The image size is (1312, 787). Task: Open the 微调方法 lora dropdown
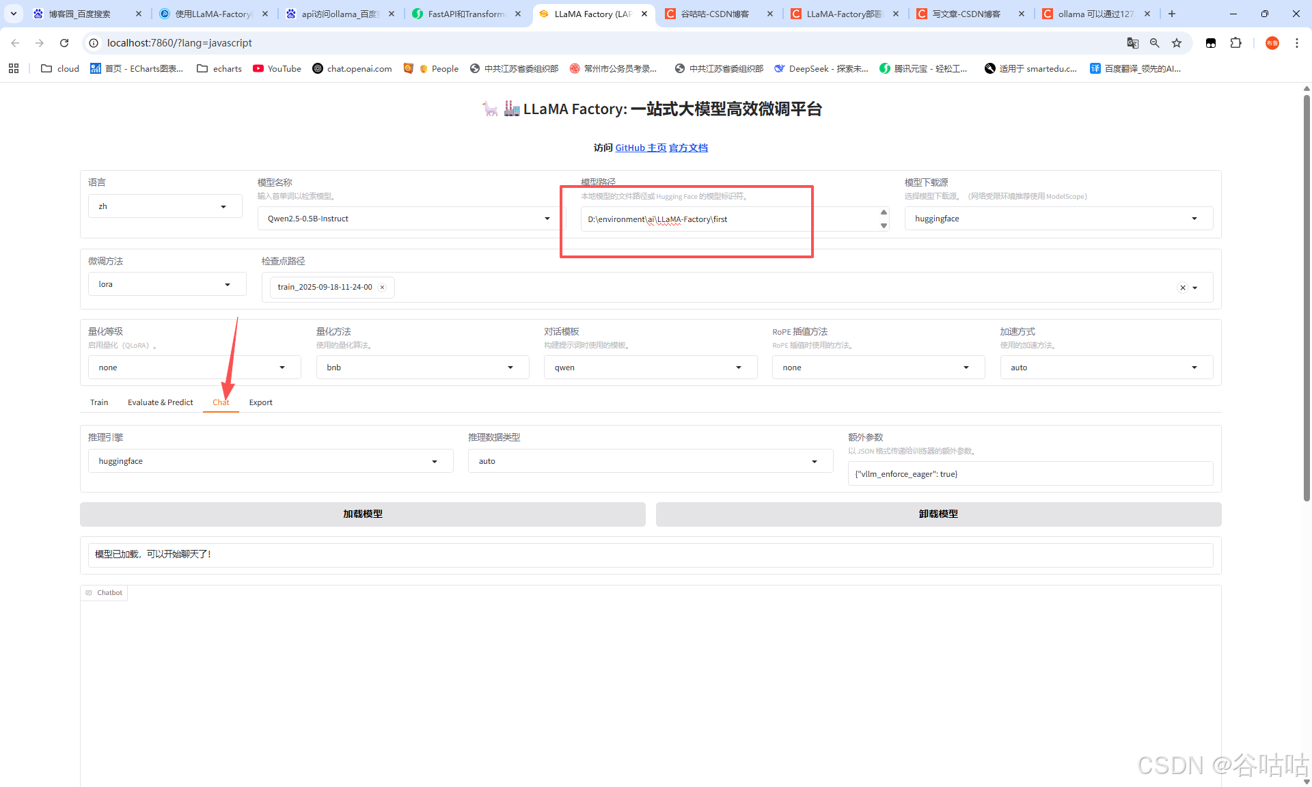click(167, 284)
